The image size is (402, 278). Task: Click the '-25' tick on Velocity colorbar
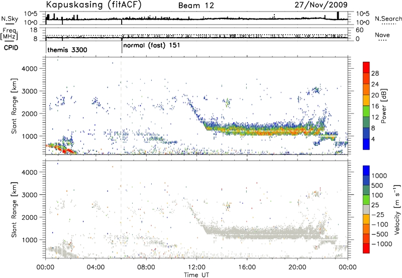pyautogui.click(x=378, y=214)
